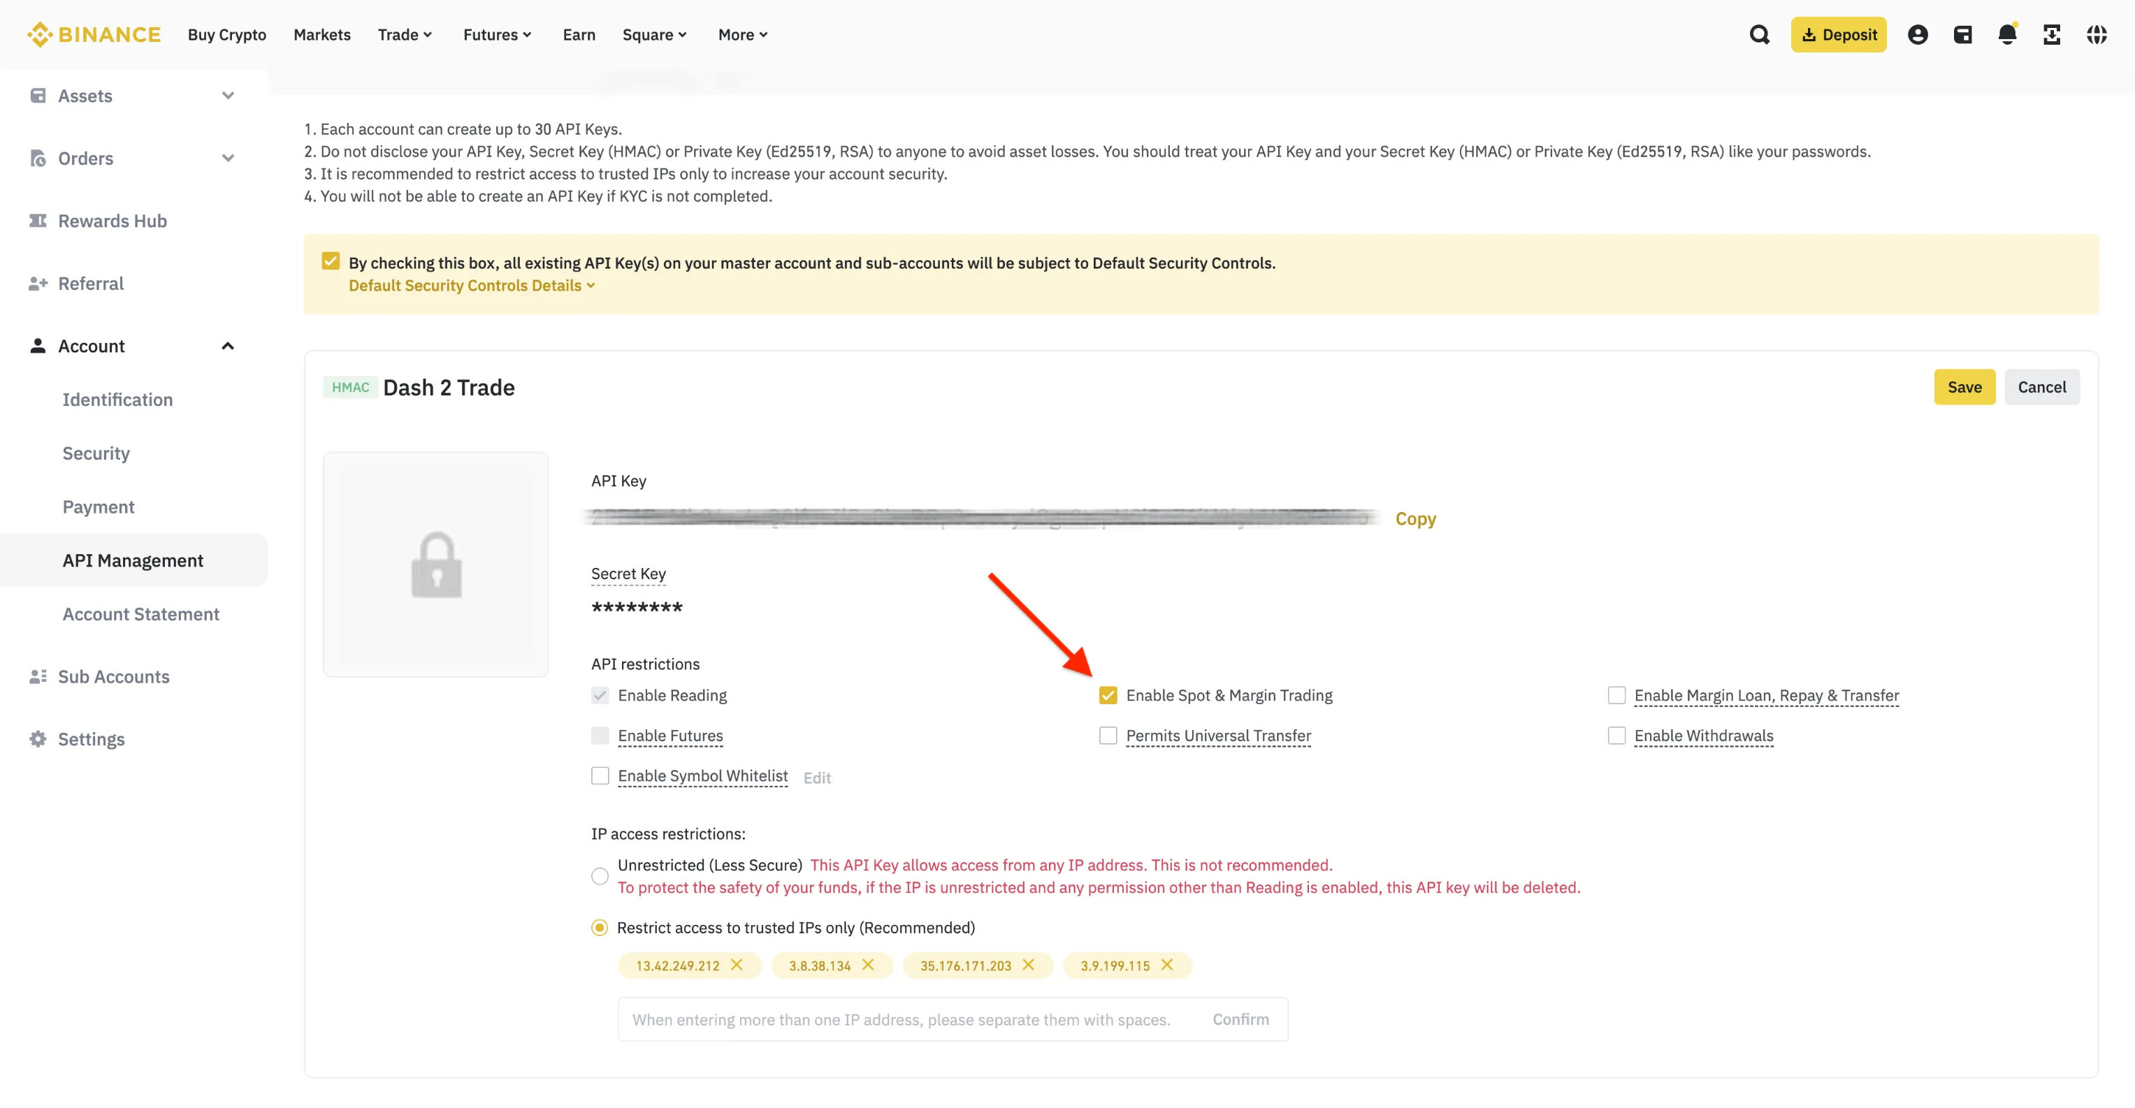Click the Rewards Hub sidebar label
The image size is (2135, 1108).
pyautogui.click(x=113, y=221)
